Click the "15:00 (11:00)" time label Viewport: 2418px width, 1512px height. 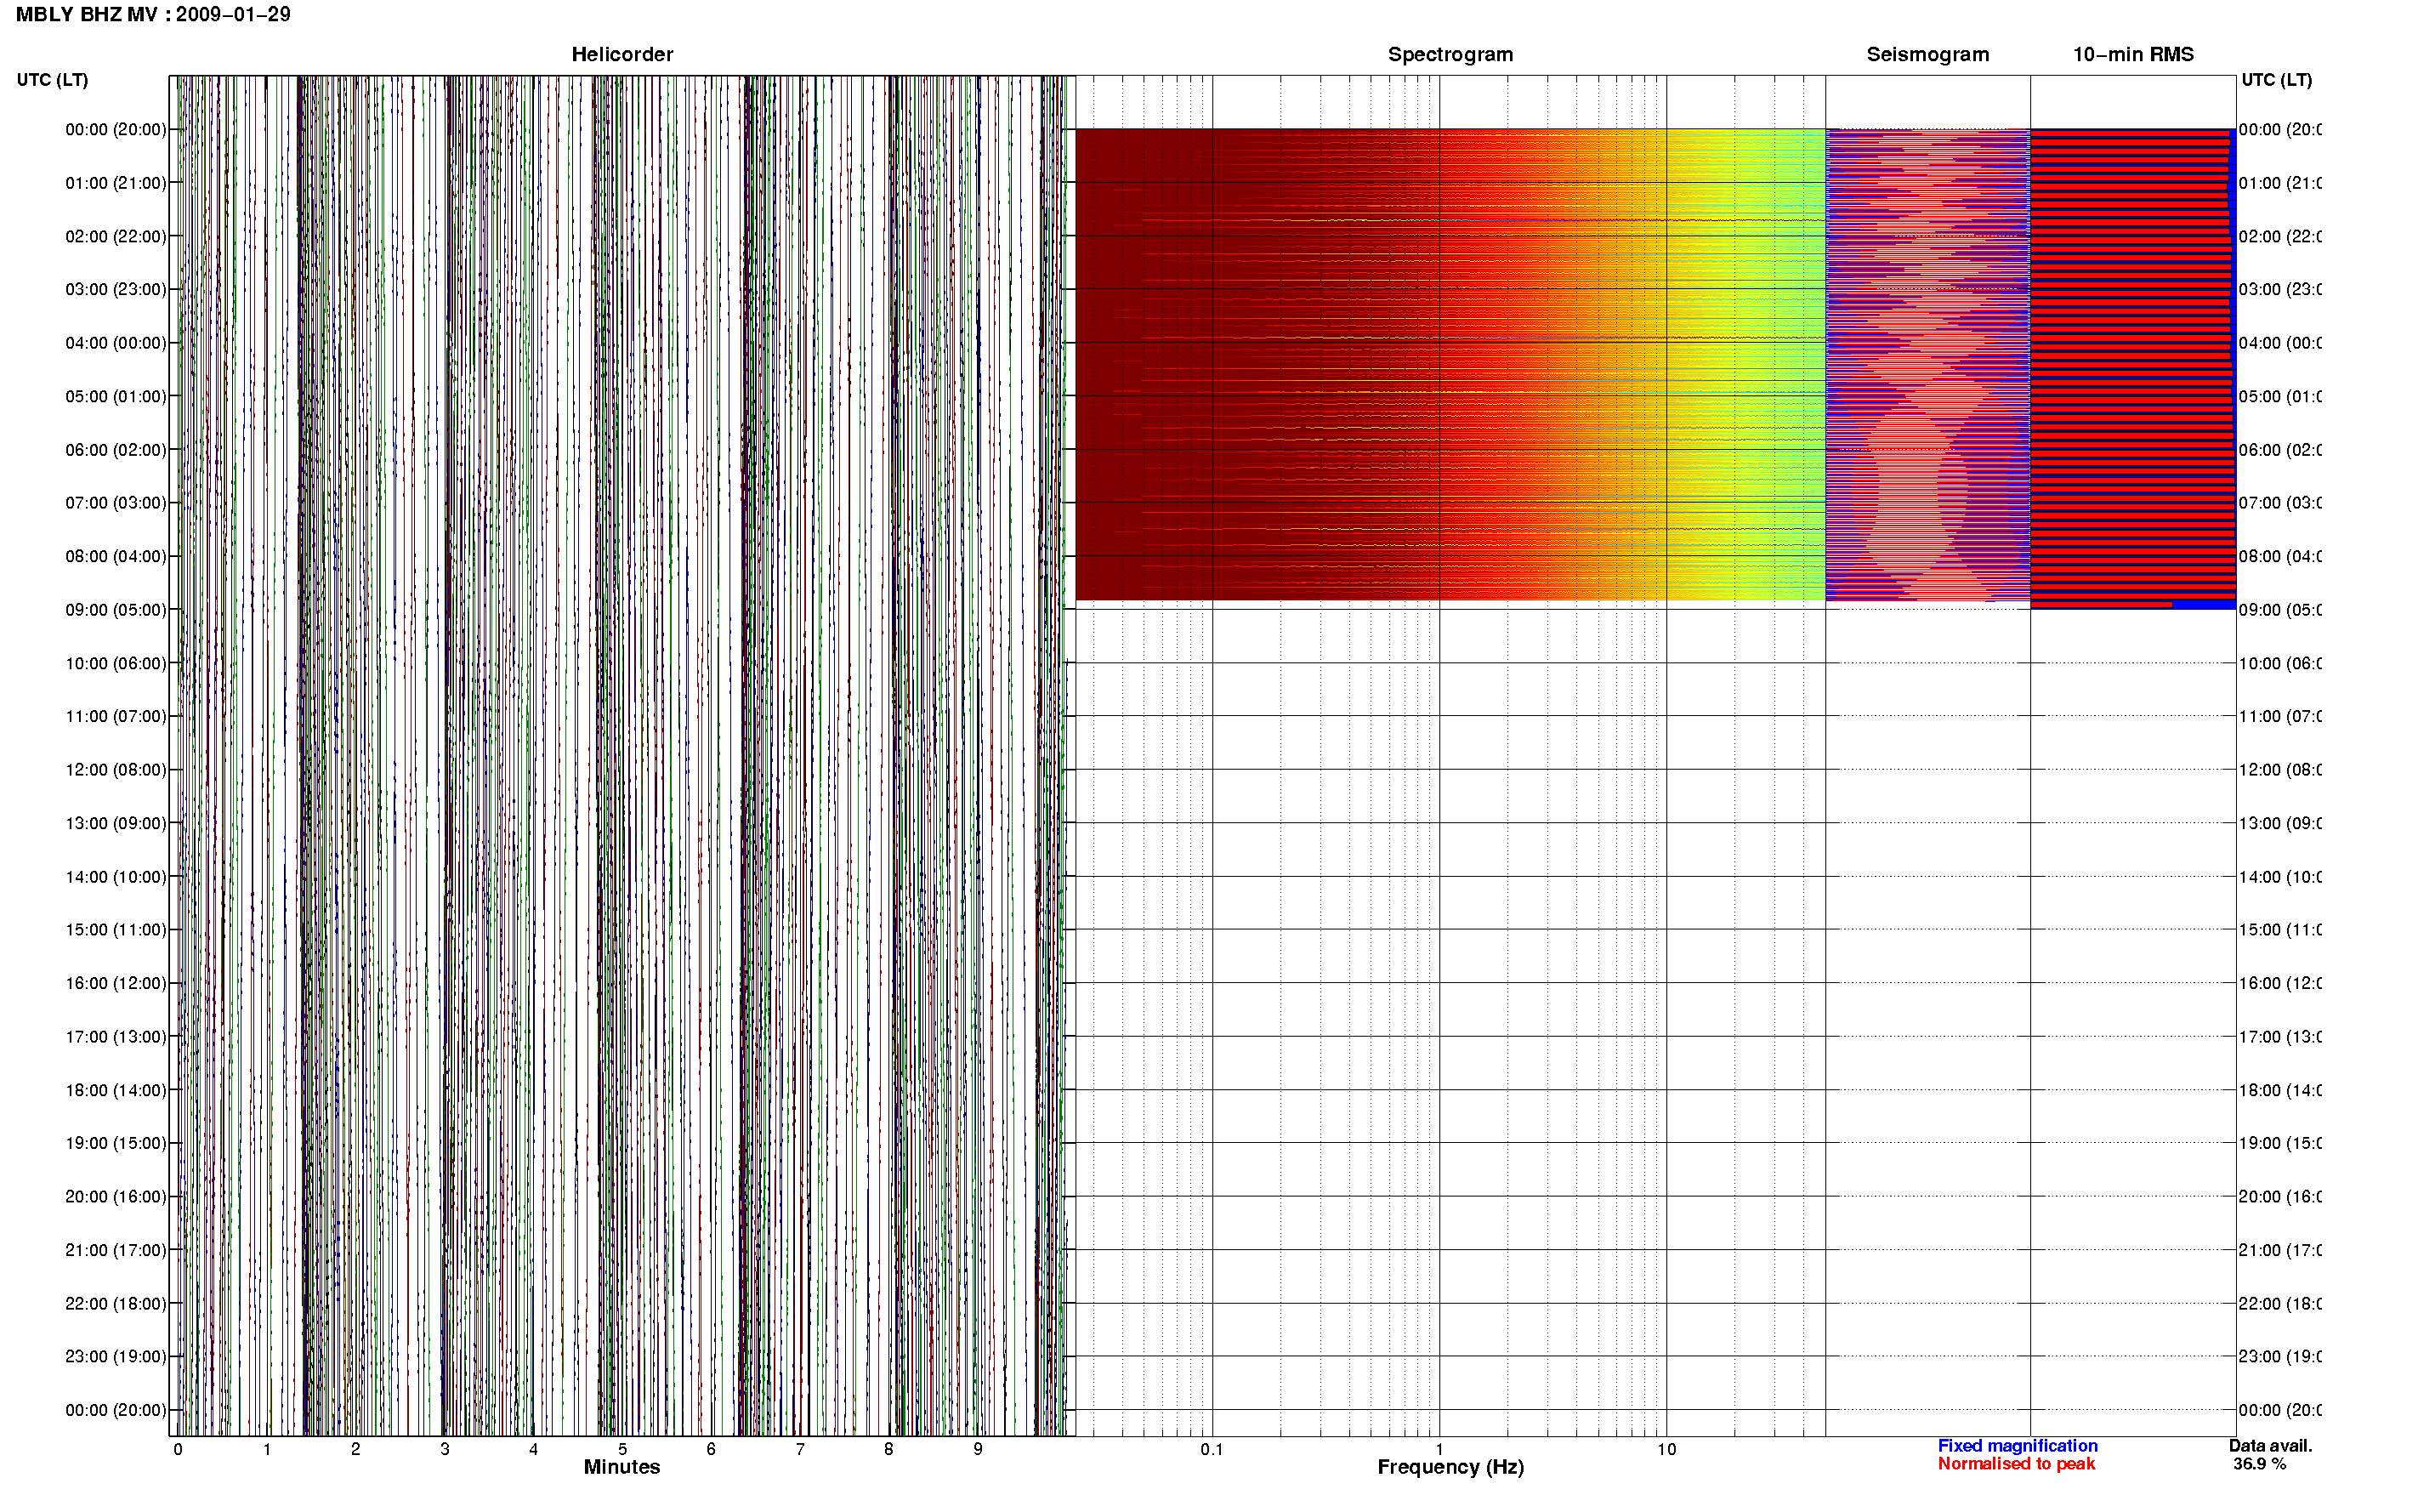click(116, 929)
